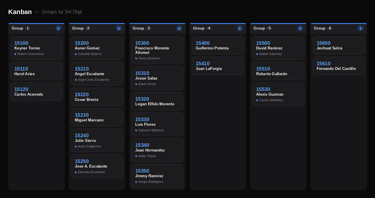This screenshot has height=198, width=375.
Task: Open card 15100 Keyner Torres
Action: [36, 48]
